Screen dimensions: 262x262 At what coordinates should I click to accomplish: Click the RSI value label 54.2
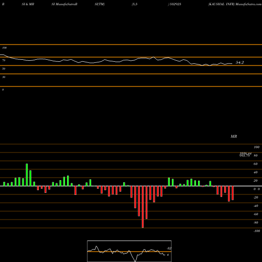point(239,62)
